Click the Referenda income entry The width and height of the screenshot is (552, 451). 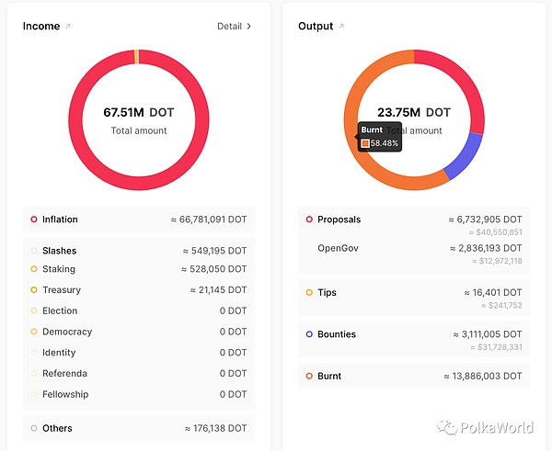point(64,374)
